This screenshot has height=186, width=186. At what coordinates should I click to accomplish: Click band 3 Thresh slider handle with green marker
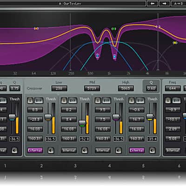[x=82, y=124]
